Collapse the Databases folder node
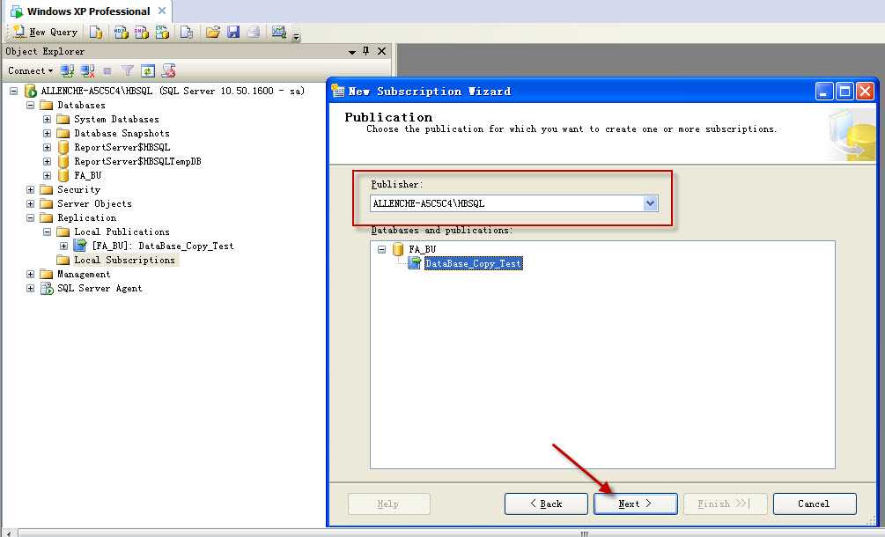The image size is (885, 537). tap(31, 105)
